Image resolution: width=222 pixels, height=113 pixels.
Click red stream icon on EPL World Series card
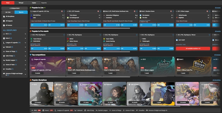134,11
